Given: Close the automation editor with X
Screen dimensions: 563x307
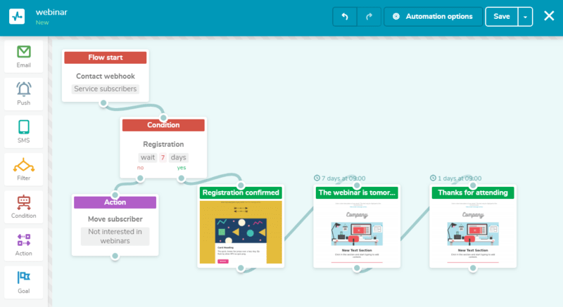Looking at the screenshot, I should tap(549, 15).
